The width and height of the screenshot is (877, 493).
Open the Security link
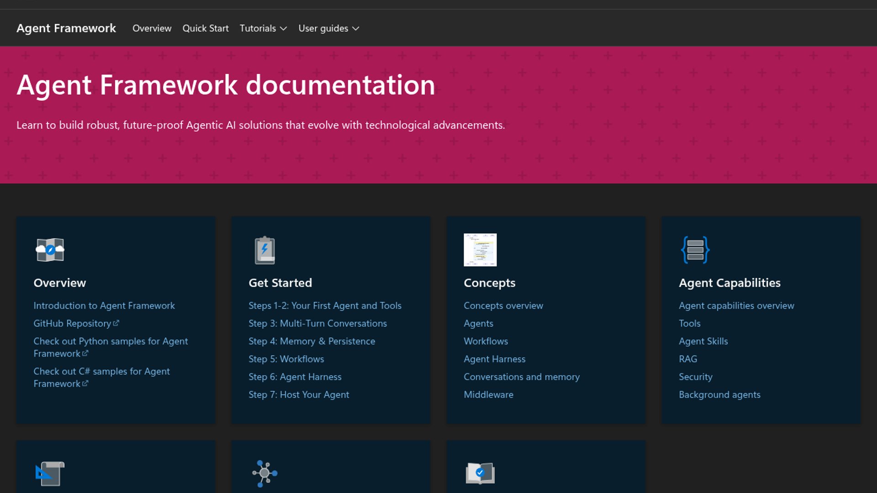695,377
